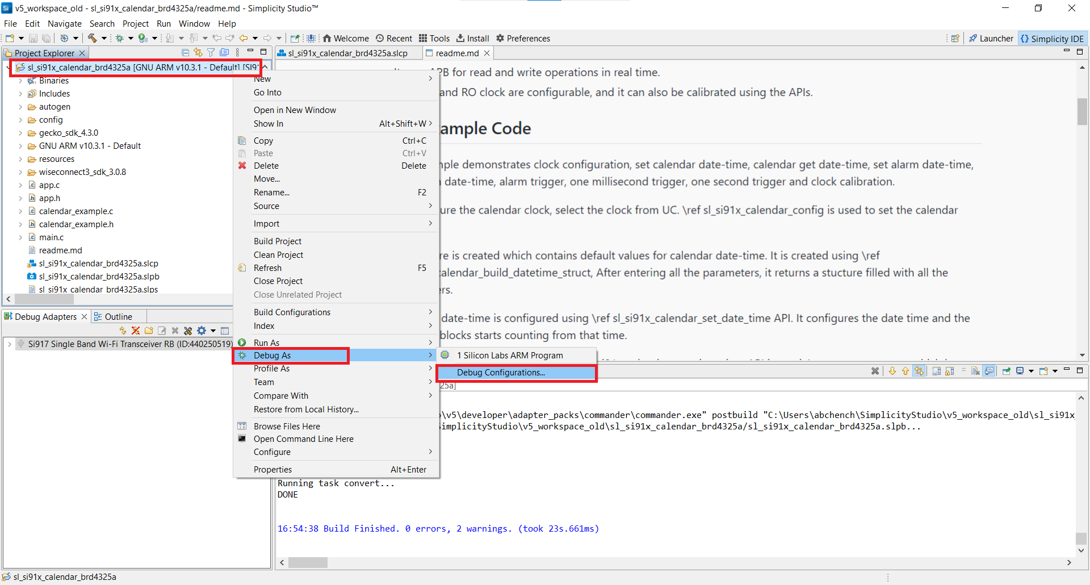Select Debug Configurations... from submenu
The image size is (1090, 585).
click(500, 373)
